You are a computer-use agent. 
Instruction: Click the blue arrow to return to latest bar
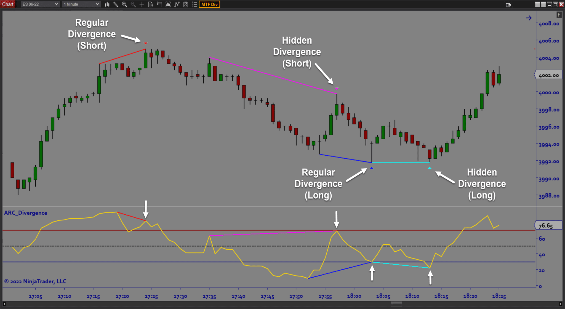[529, 18]
